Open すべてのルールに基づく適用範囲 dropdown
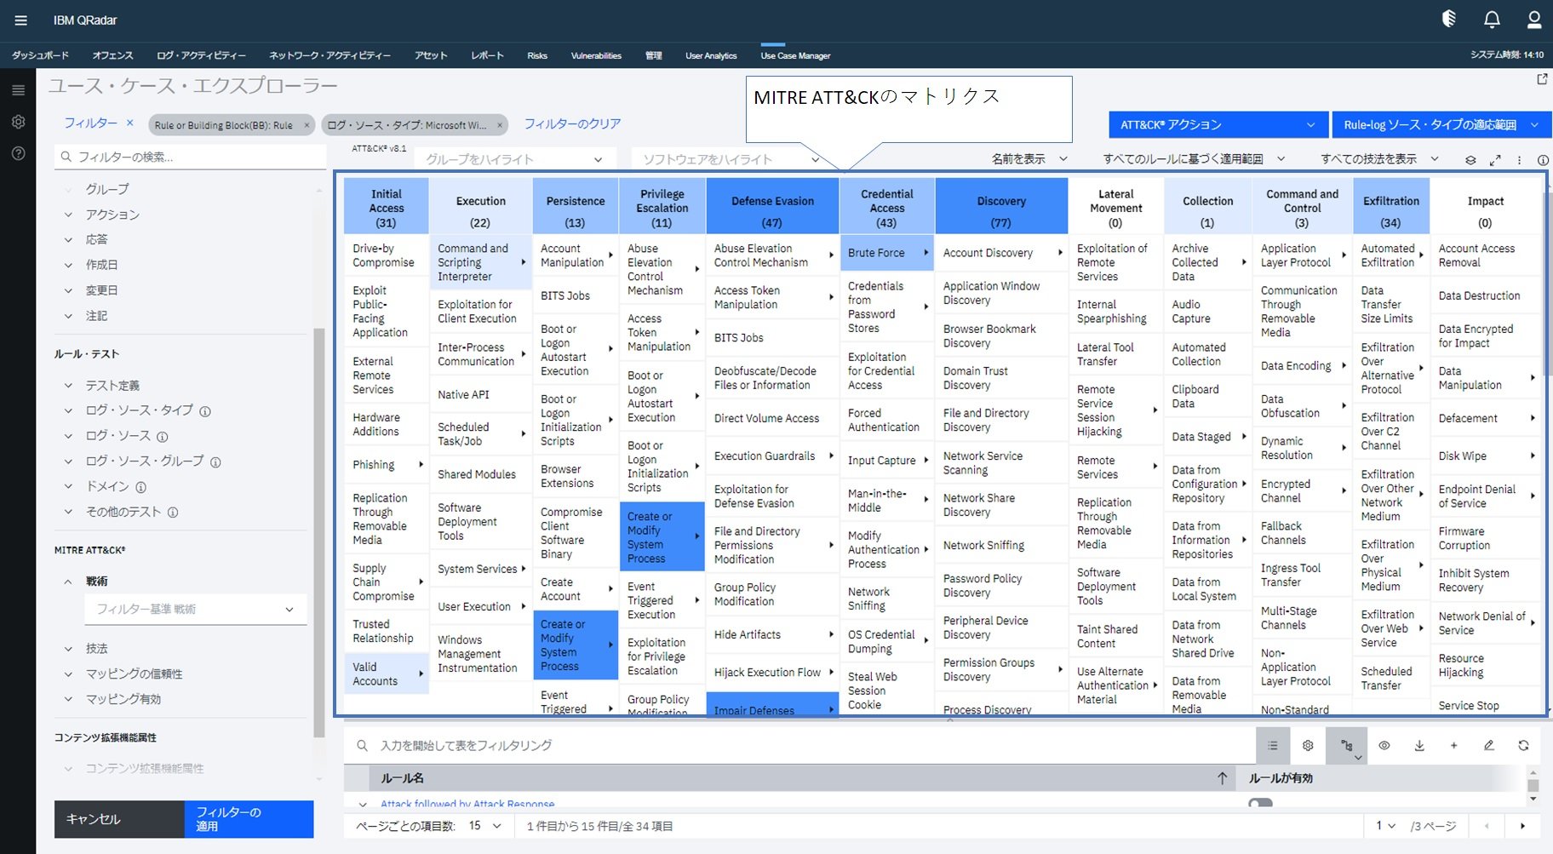This screenshot has height=854, width=1553. (1194, 159)
